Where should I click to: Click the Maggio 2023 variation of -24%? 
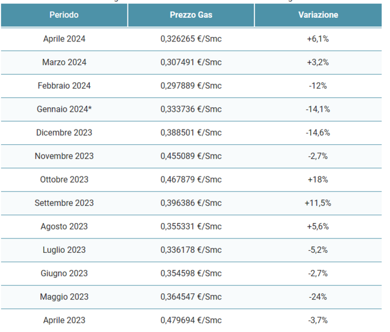pyautogui.click(x=318, y=297)
